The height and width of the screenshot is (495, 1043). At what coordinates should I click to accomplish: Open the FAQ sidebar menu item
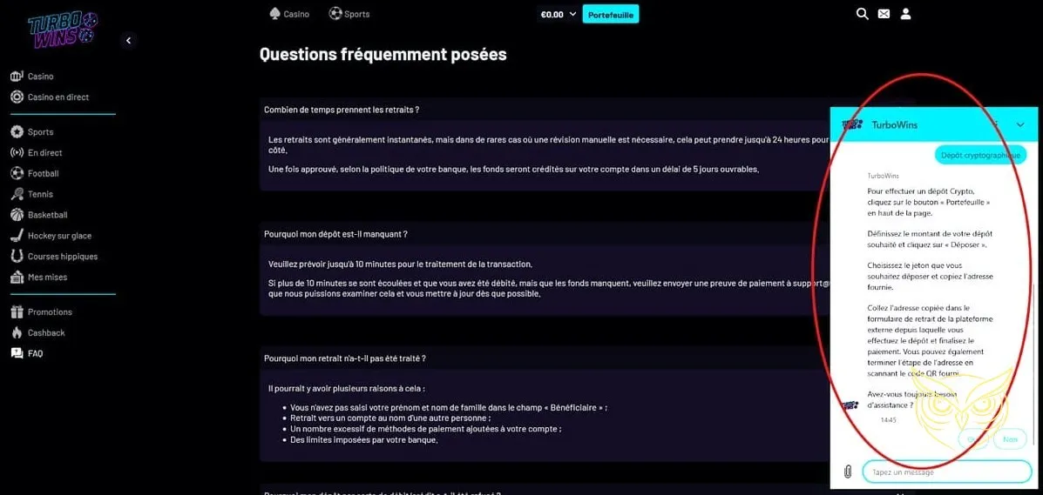35,354
